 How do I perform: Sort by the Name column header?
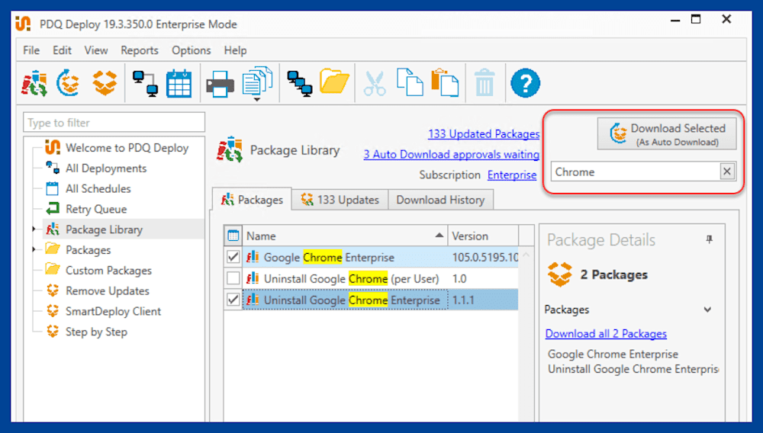[345, 236]
